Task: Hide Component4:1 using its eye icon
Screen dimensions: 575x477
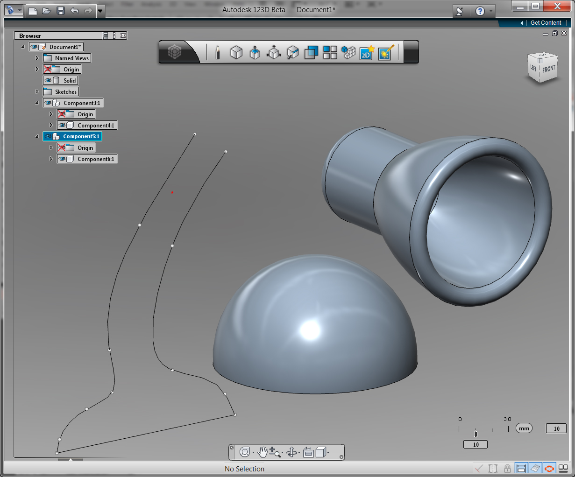Action: [63, 125]
